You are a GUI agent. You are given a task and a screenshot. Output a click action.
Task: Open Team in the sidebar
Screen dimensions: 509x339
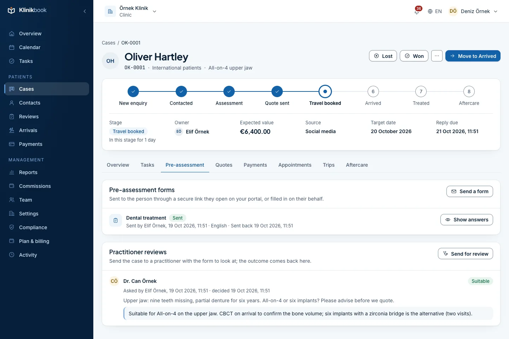tap(47, 200)
